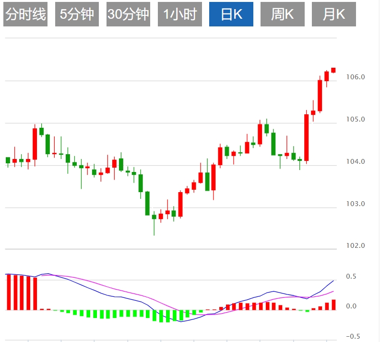
Task: Show the 周K weekly chart
Action: click(283, 14)
